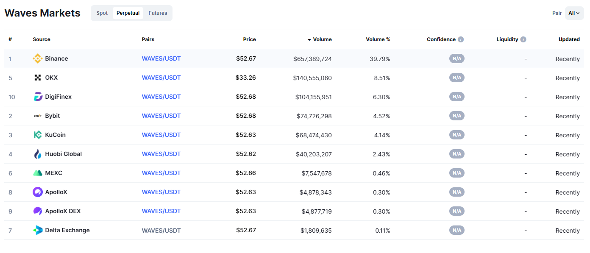Click the Huobi Global price $52.62

click(x=246, y=154)
